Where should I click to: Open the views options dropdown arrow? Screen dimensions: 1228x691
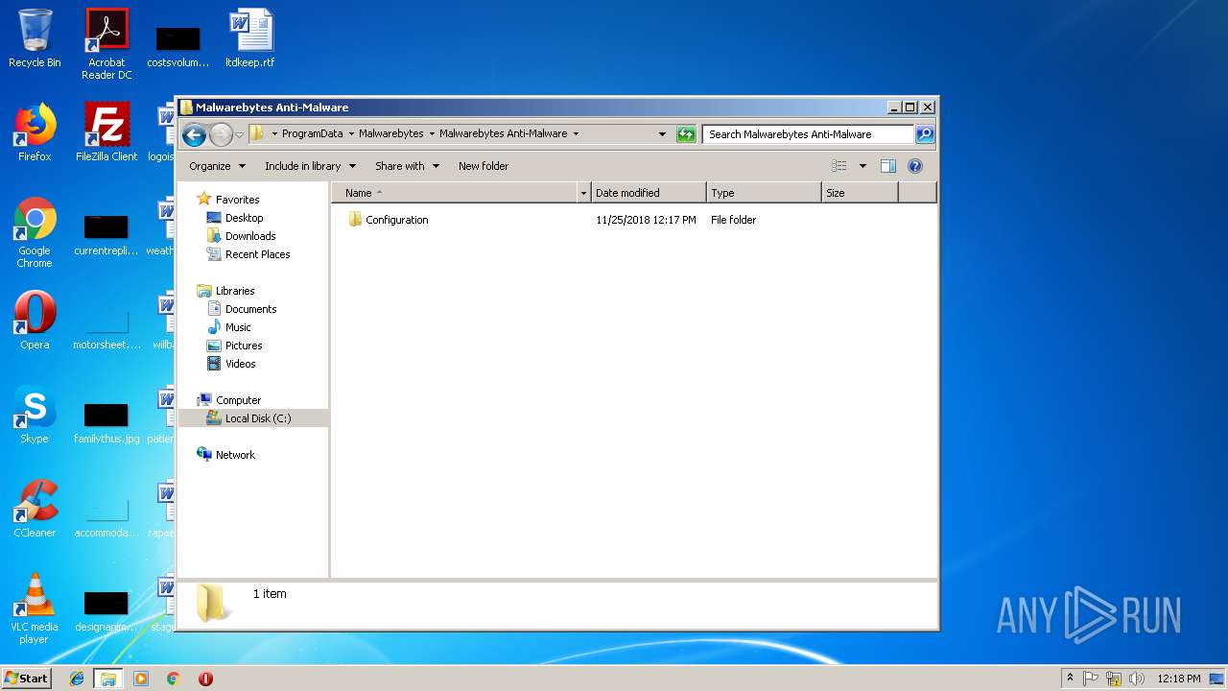[862, 166]
